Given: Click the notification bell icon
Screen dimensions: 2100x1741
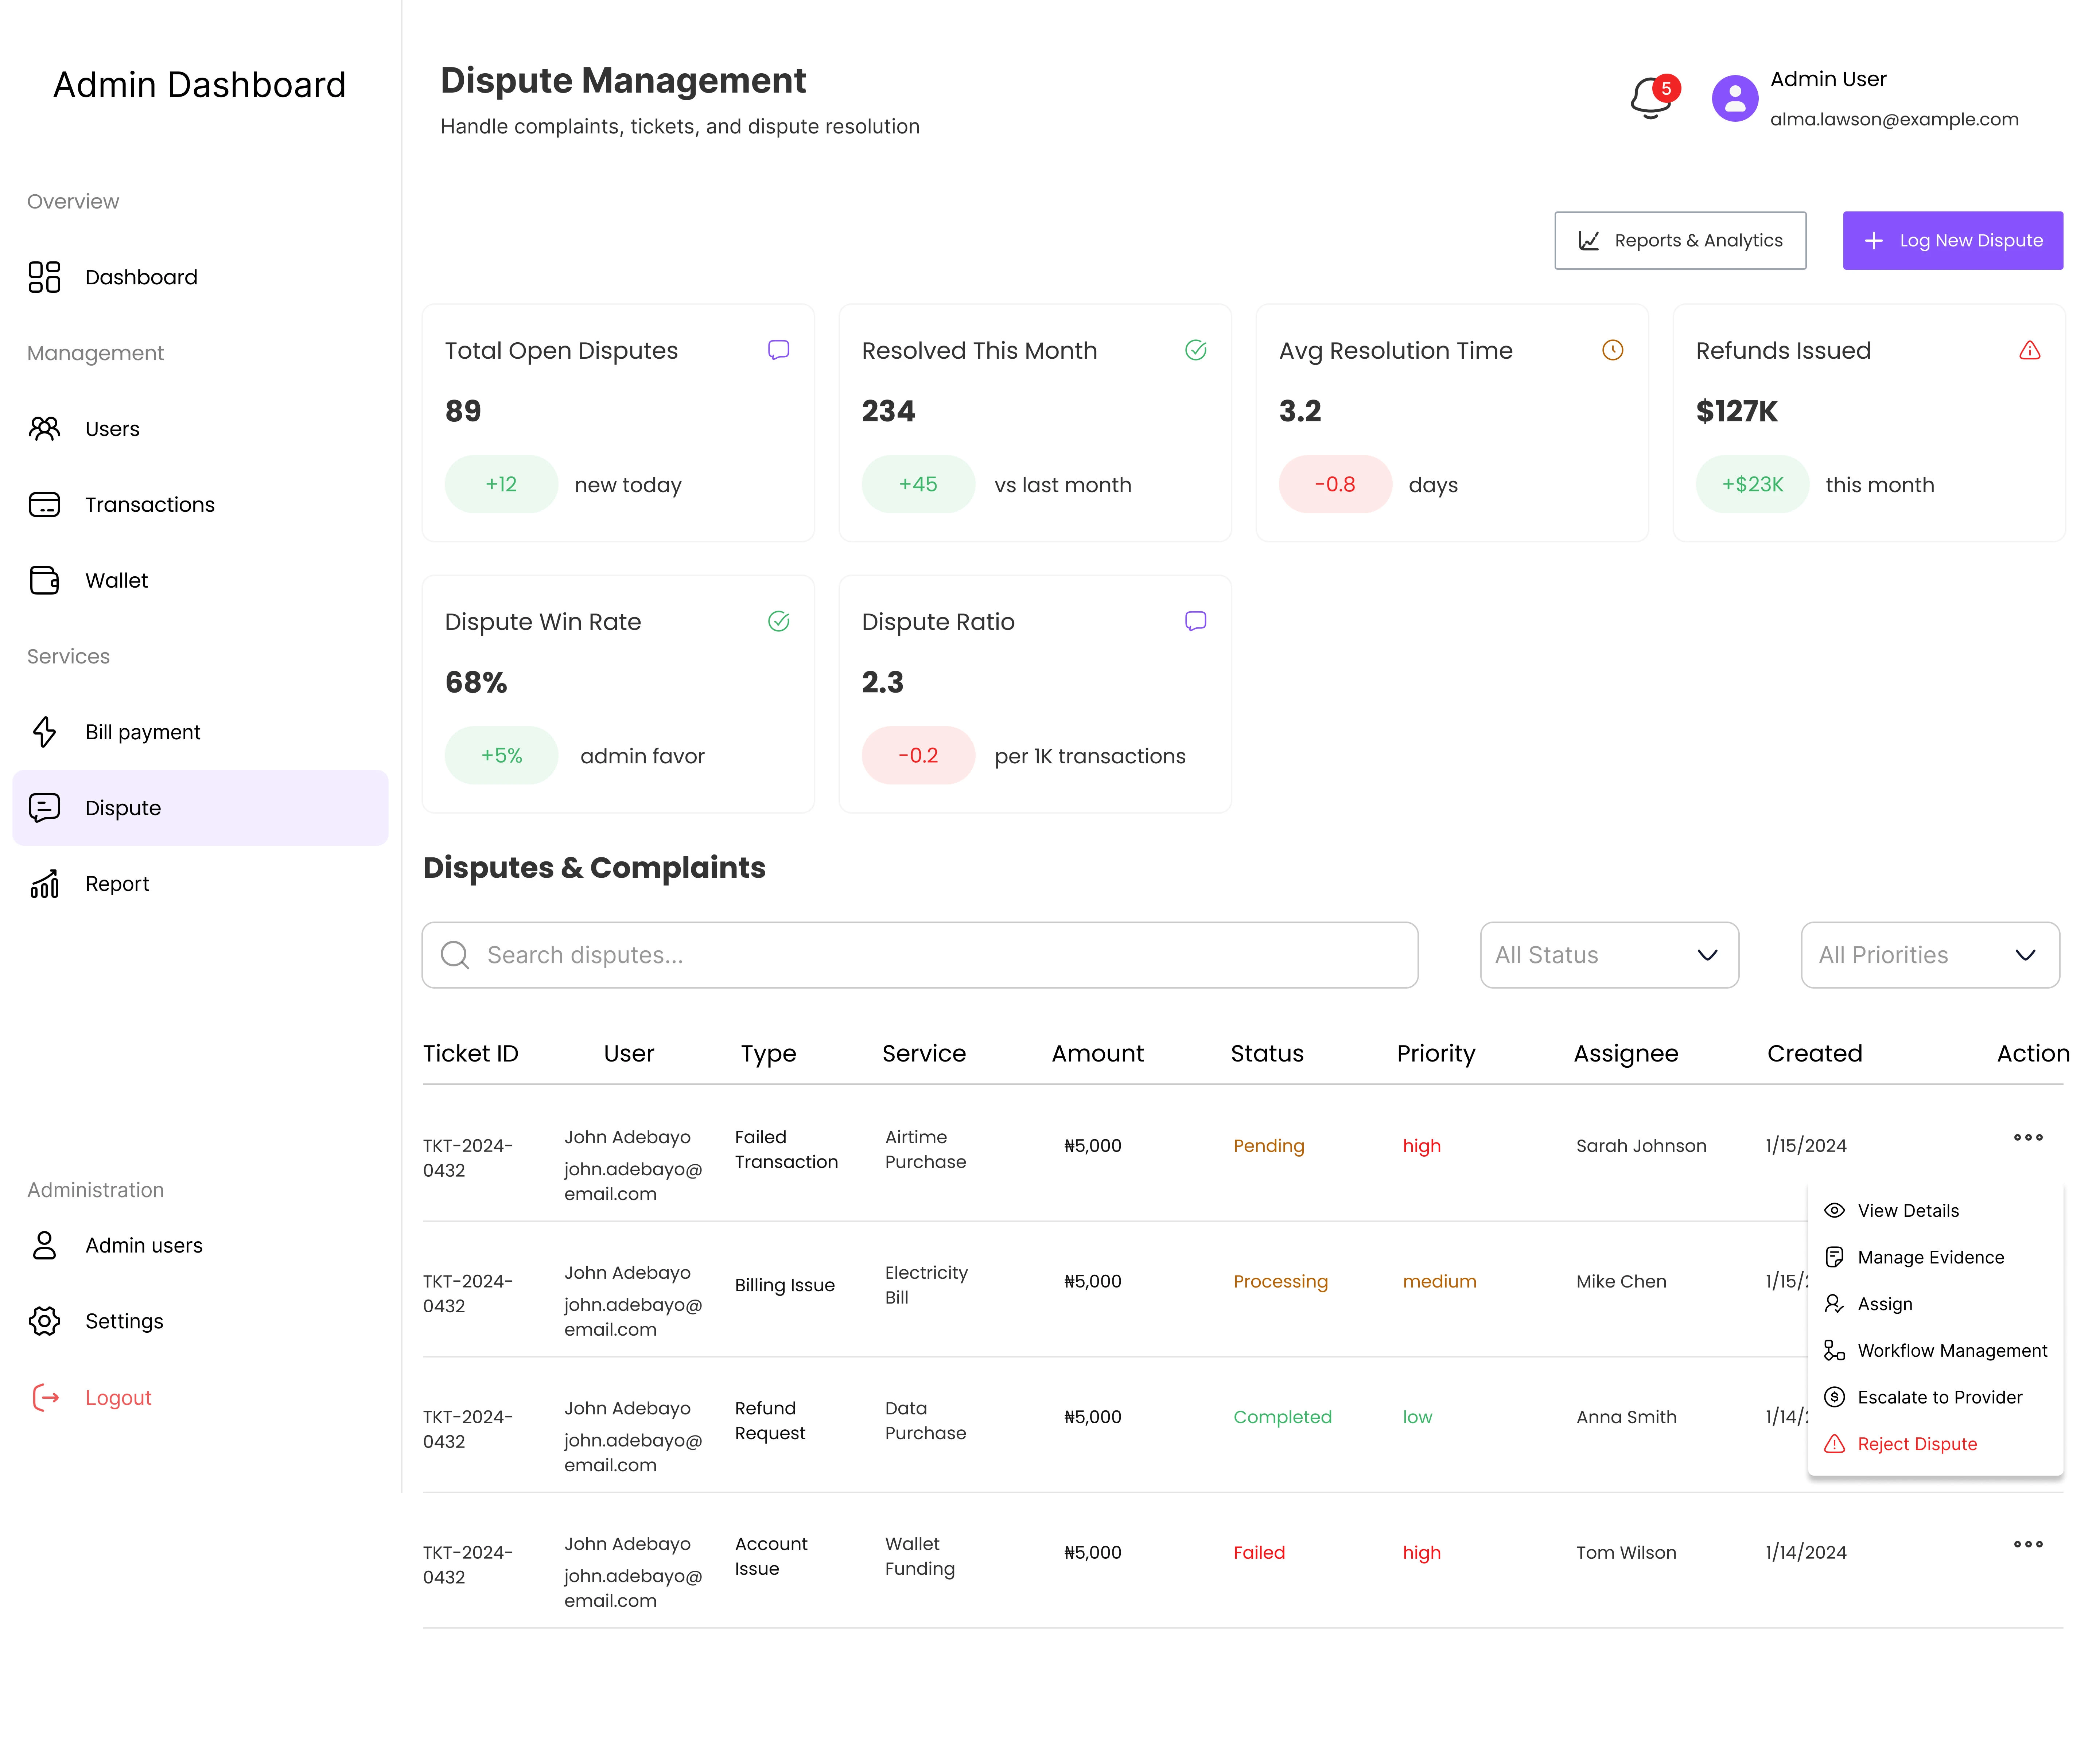Looking at the screenshot, I should click(x=1651, y=98).
